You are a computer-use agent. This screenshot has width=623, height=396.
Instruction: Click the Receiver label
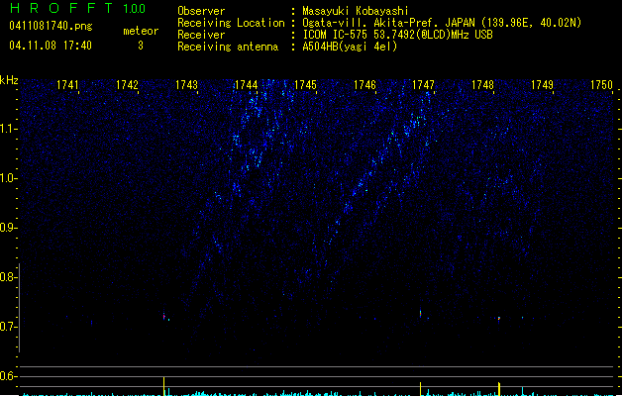coord(201,35)
